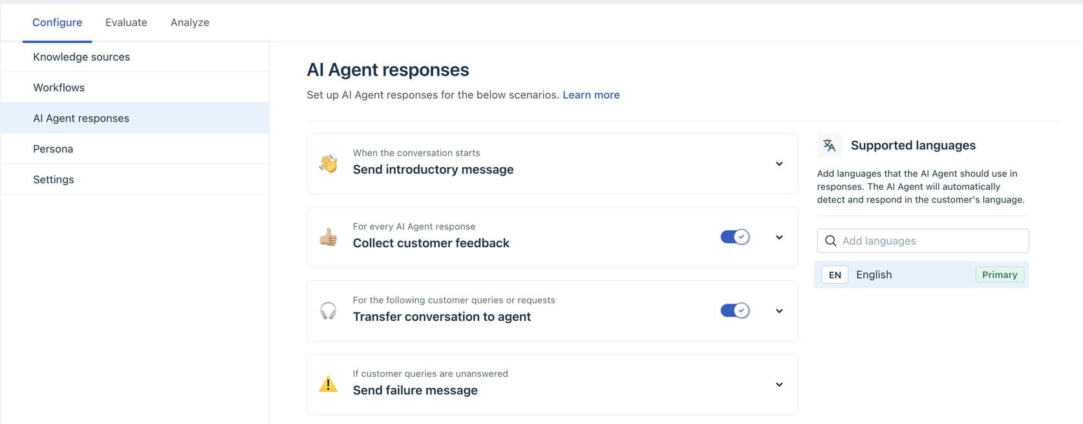This screenshot has width=1083, height=424.
Task: Expand Send introductory message section
Action: (779, 164)
